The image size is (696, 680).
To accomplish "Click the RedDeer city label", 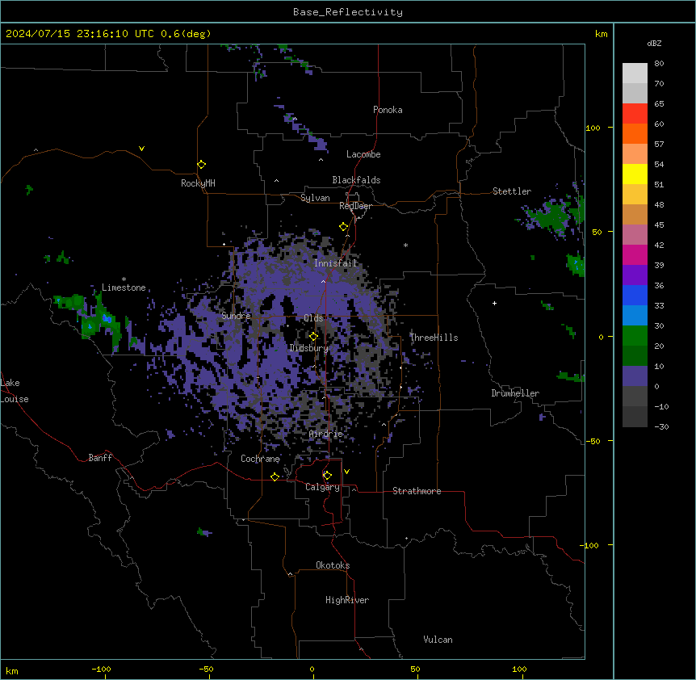I will tap(355, 206).
